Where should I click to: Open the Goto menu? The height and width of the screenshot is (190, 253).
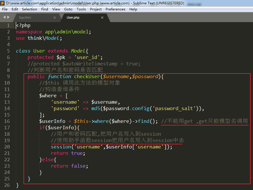click(68, 9)
